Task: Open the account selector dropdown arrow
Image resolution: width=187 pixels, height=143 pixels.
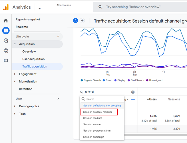Action: [39, 9]
